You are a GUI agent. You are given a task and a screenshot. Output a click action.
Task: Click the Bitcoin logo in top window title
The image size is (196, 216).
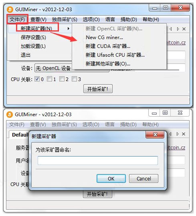10,10
